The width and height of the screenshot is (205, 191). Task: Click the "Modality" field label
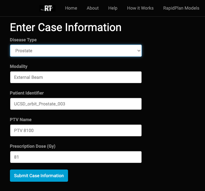[19, 66]
